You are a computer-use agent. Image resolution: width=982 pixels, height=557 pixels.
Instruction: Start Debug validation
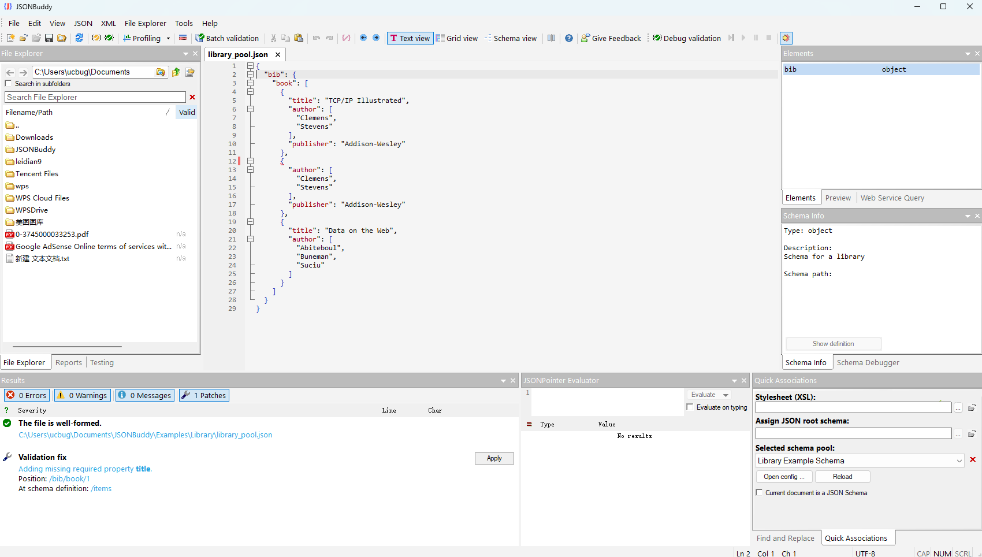(x=687, y=38)
